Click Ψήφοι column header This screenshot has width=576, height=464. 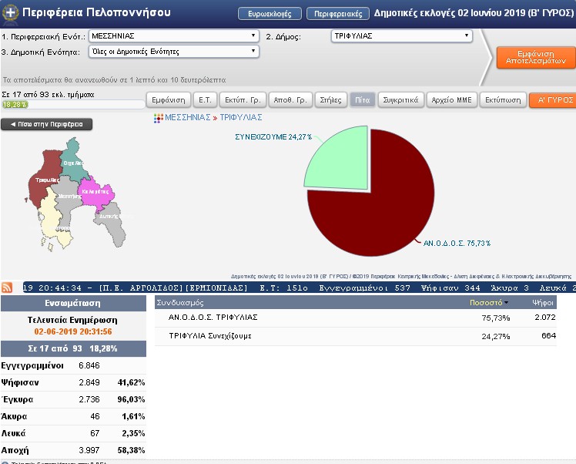pyautogui.click(x=543, y=303)
